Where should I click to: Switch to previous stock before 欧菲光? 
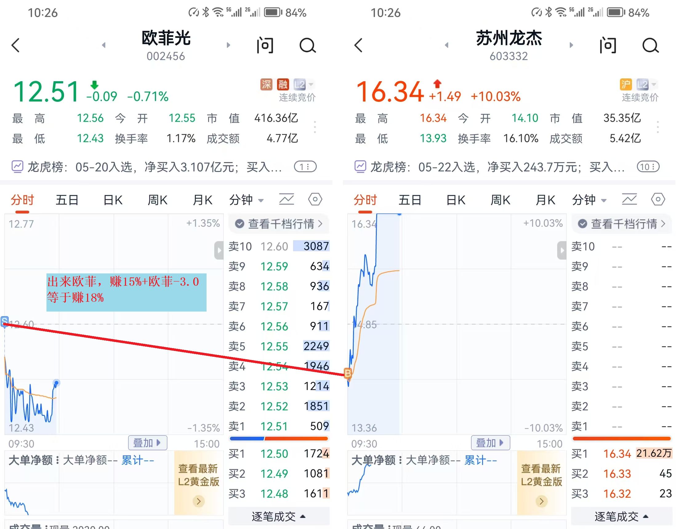pos(104,45)
